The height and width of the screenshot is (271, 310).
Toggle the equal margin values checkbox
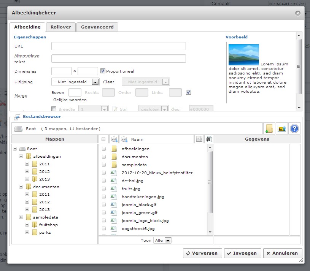[188, 92]
